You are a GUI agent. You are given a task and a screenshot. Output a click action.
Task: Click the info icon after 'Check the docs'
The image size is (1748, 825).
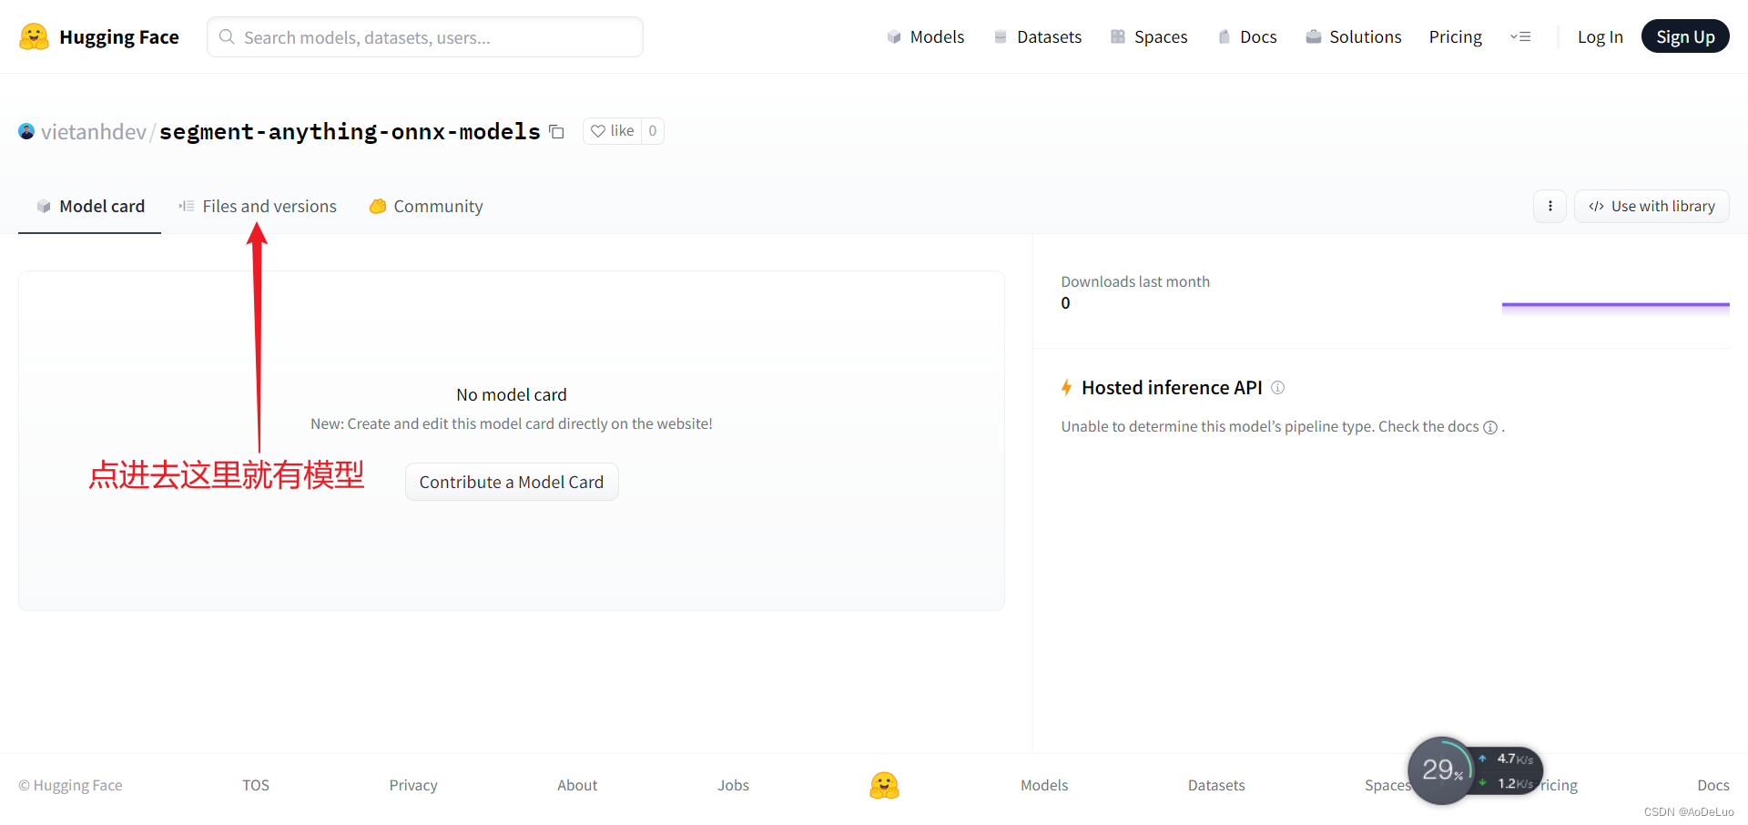click(1490, 427)
